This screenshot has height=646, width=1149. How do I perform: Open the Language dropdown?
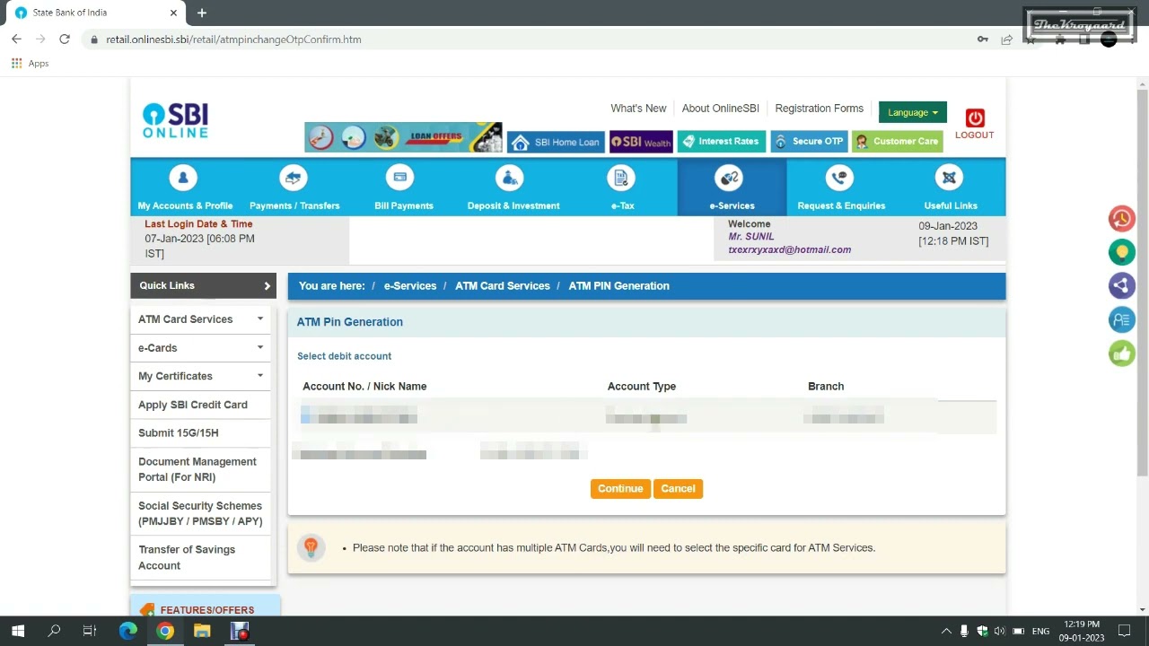point(913,112)
